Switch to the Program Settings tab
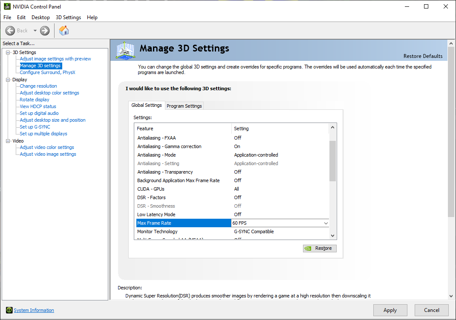The height and width of the screenshot is (320, 456). pyautogui.click(x=184, y=106)
